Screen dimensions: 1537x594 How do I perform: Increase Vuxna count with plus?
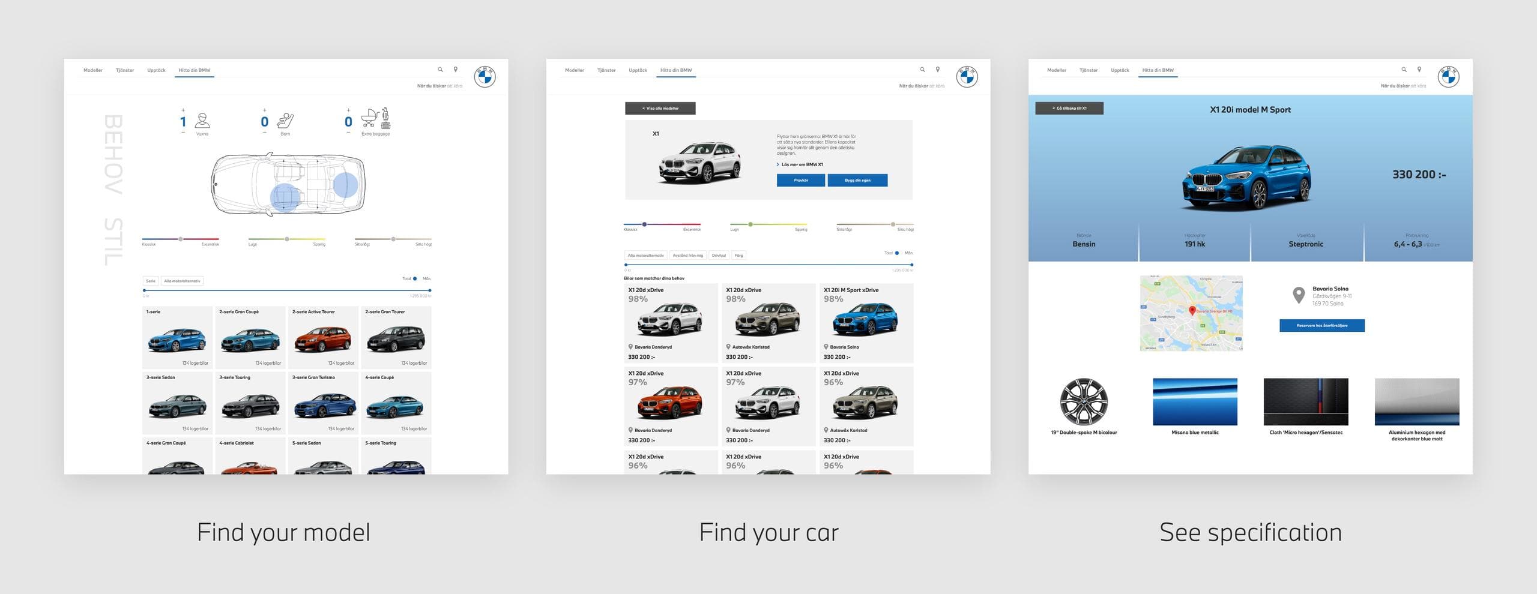point(183,110)
